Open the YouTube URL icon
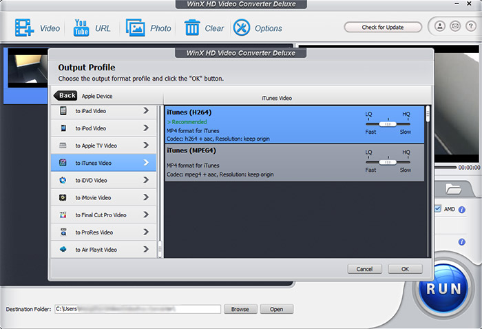The width and height of the screenshot is (482, 329). pos(81,28)
